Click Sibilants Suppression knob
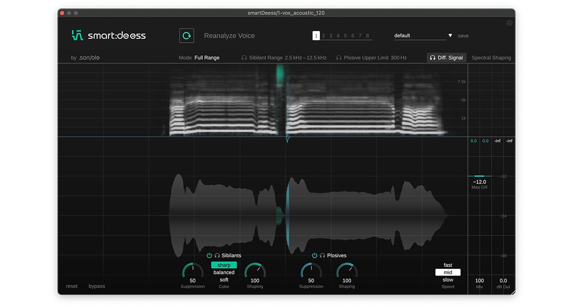 [x=193, y=270]
